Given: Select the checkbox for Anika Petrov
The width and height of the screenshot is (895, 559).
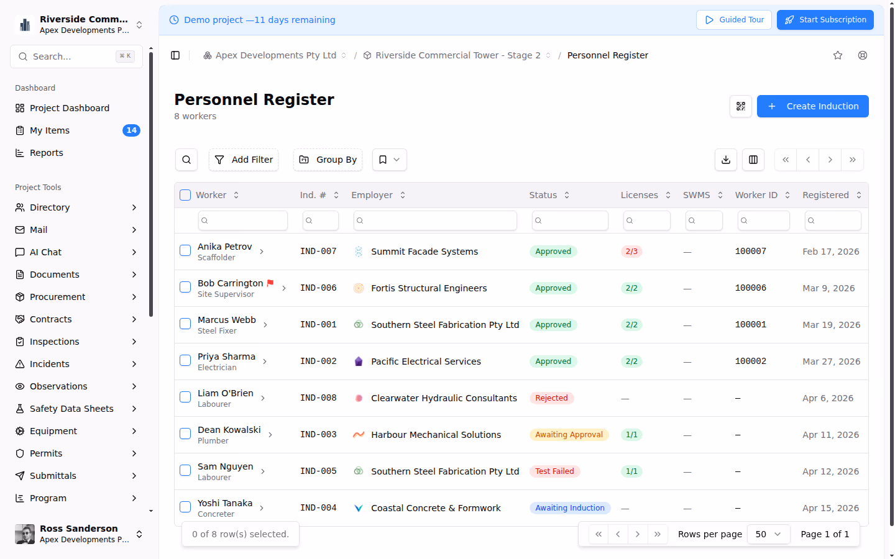Looking at the screenshot, I should tap(185, 250).
